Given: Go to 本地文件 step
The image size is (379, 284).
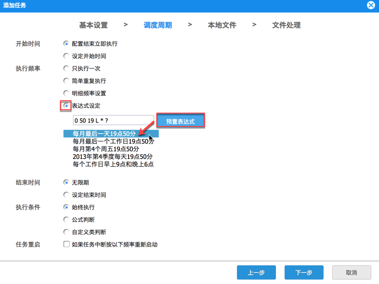Looking at the screenshot, I should click(222, 25).
